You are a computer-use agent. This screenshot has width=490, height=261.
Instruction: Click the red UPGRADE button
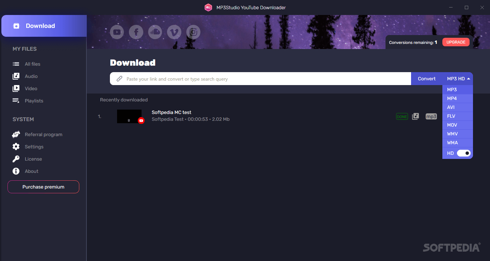(456, 42)
